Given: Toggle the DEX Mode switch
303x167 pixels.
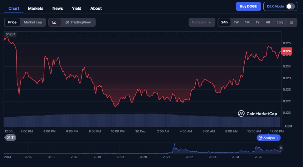Looking at the screenshot, I should pos(290,7).
